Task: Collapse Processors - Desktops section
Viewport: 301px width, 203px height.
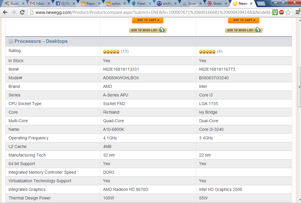Action: [11, 41]
